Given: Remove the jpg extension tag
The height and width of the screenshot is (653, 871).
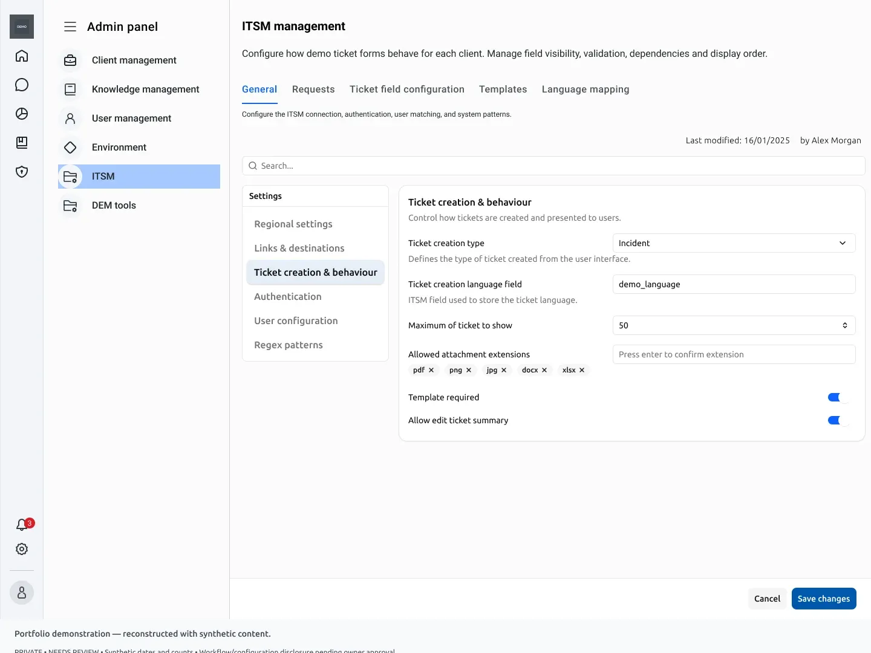Looking at the screenshot, I should pyautogui.click(x=504, y=370).
